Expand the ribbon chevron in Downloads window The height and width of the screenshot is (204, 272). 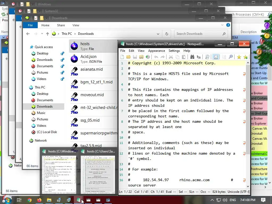point(222,25)
